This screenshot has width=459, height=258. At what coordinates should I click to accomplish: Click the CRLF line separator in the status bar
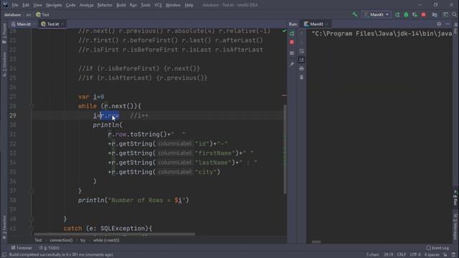point(402,255)
